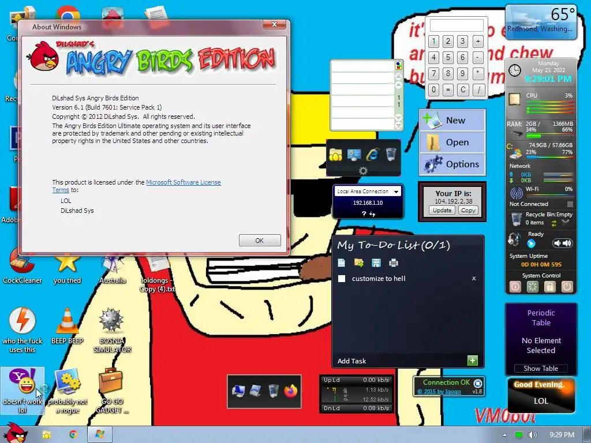591x443 pixels.
Task: Open to-do list from folder icon
Action: pos(359,262)
